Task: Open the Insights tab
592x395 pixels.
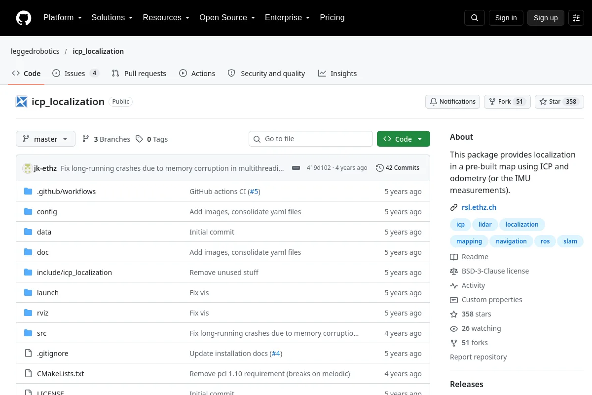Action: tap(337, 73)
